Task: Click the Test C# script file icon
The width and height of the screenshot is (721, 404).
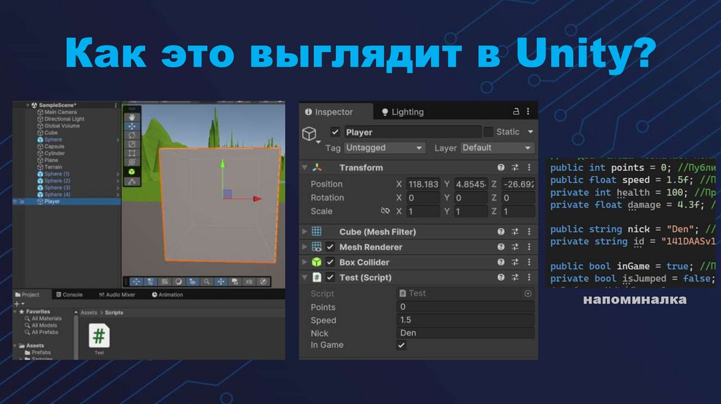Action: (99, 336)
